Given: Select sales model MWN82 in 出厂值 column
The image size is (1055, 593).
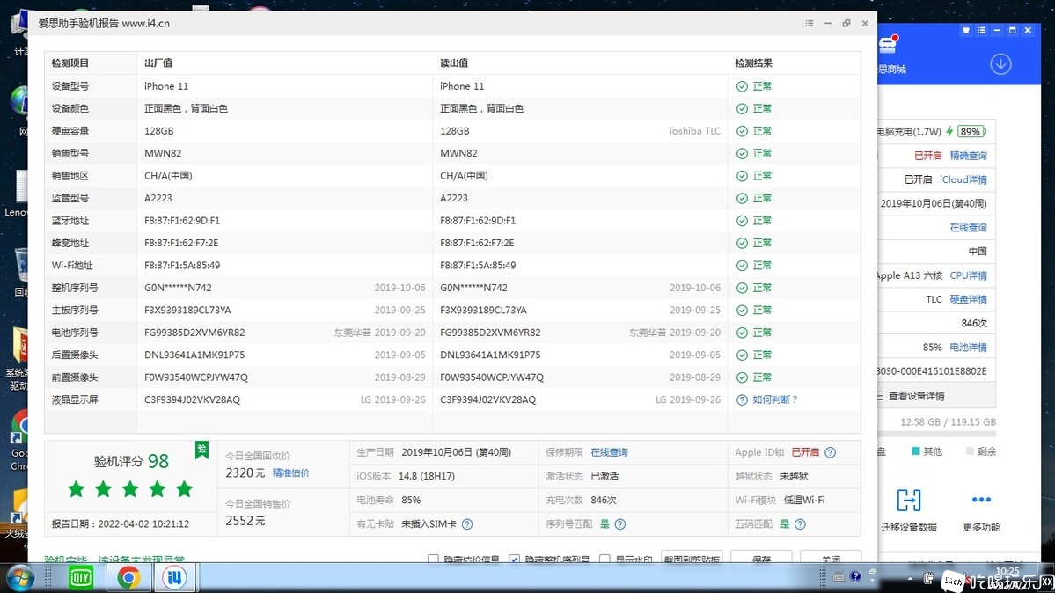Looking at the screenshot, I should coord(163,153).
